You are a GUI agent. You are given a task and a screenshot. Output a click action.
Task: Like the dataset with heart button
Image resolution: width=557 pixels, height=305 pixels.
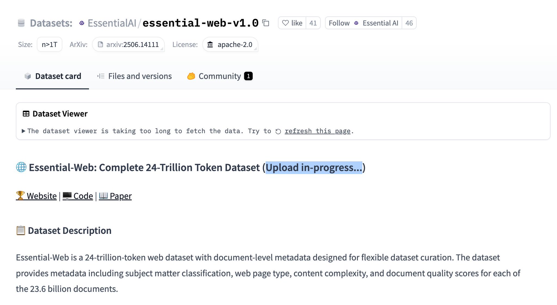click(292, 23)
